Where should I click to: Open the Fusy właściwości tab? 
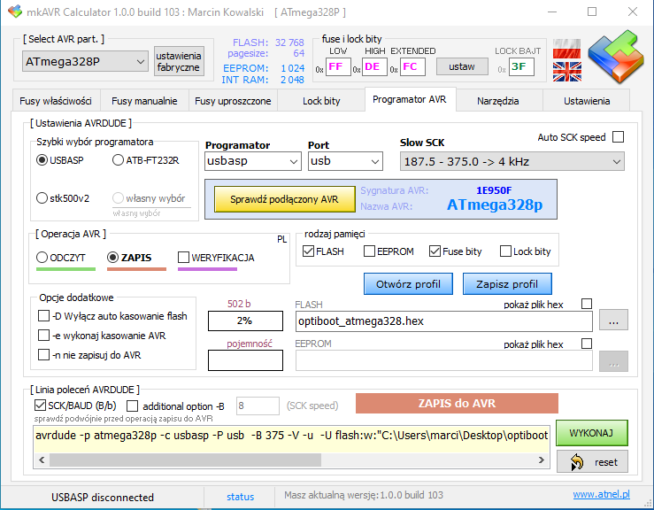click(56, 101)
